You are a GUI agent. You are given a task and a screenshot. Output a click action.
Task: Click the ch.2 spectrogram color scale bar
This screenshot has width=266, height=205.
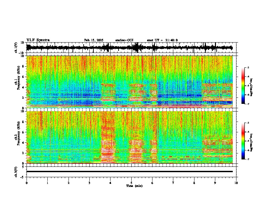coord(243,141)
